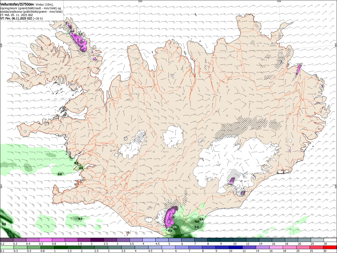The width and height of the screenshot is (337, 253).
Task: Click the lavender swatch labeled 4 in upper scale
Action: 149,240
